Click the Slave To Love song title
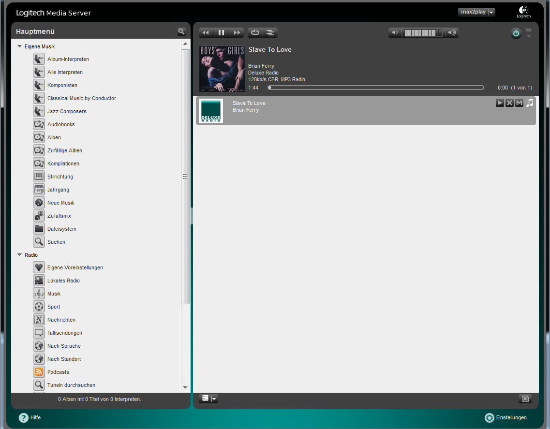This screenshot has height=429, width=550. tap(270, 49)
